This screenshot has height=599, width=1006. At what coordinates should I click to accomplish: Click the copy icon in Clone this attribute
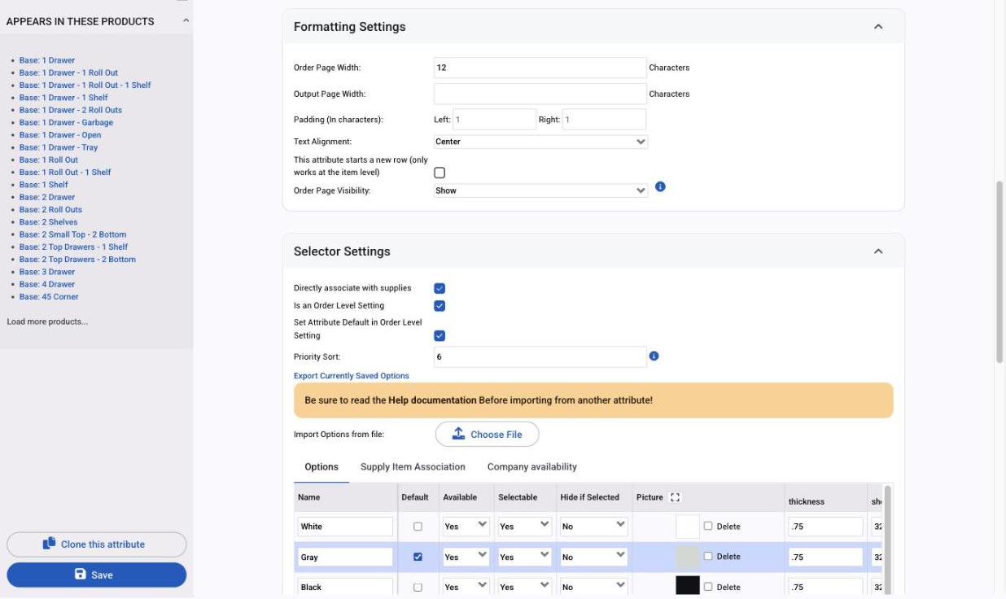[x=50, y=544]
